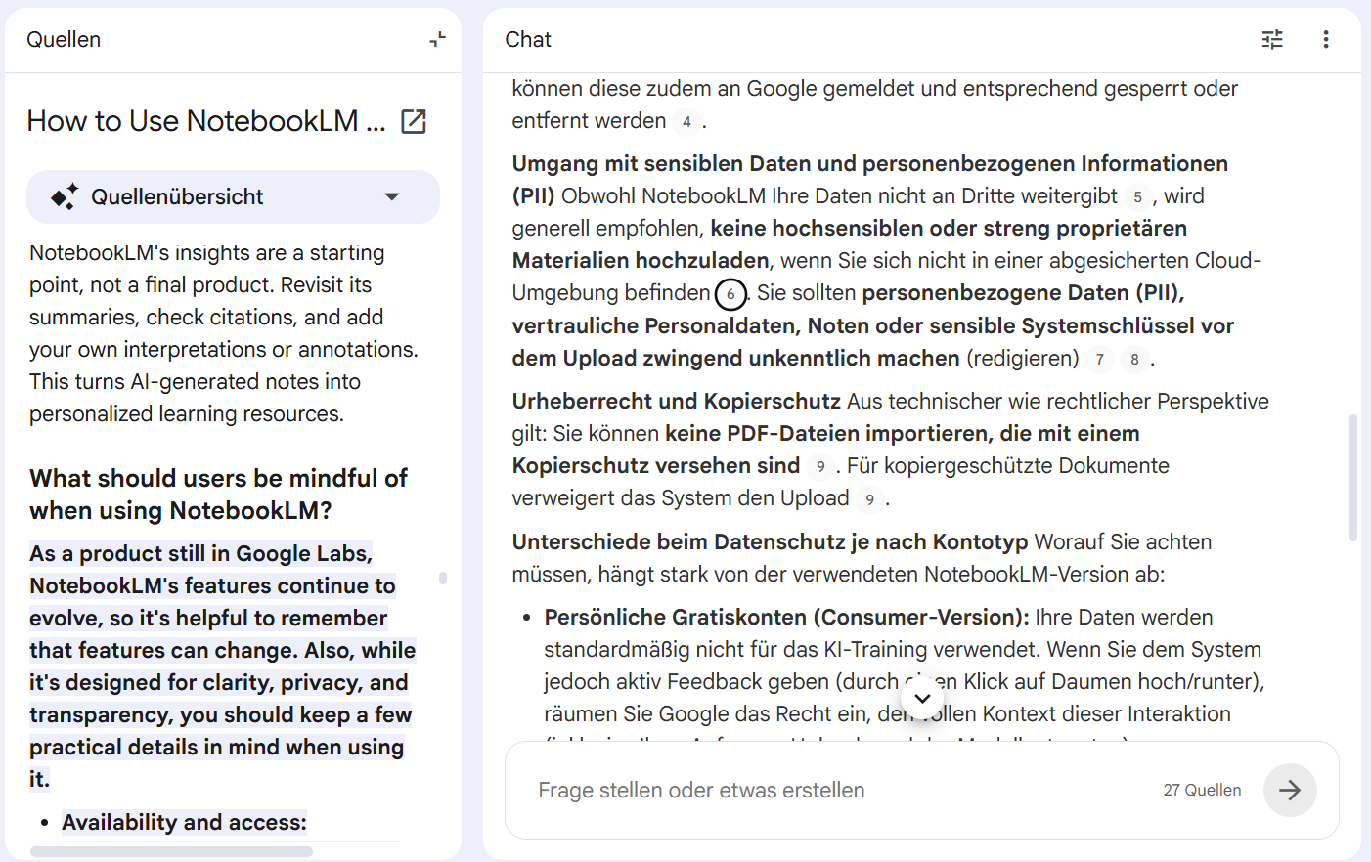Open citation 6 after 'Umgebung befinden'
Image resolution: width=1371 pixels, height=862 pixels.
pyautogui.click(x=730, y=294)
